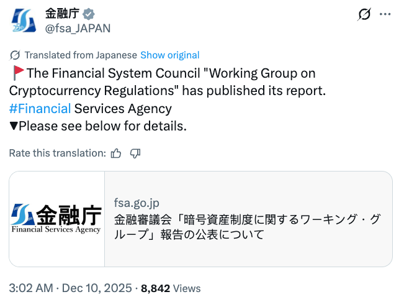Click the 3:02 AM · Dec 10, 2025 timestamp
Screen dimensions: 404x302
(x=70, y=288)
